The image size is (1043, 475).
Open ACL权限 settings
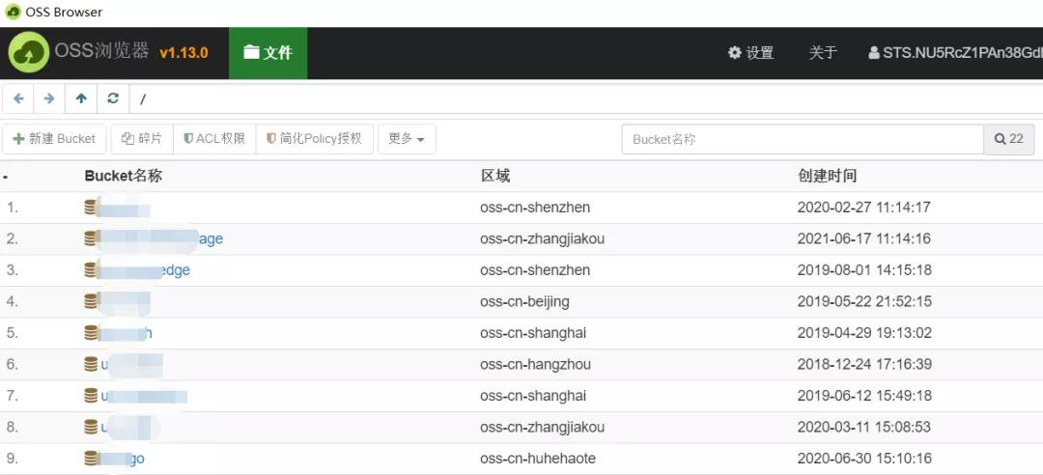[214, 138]
